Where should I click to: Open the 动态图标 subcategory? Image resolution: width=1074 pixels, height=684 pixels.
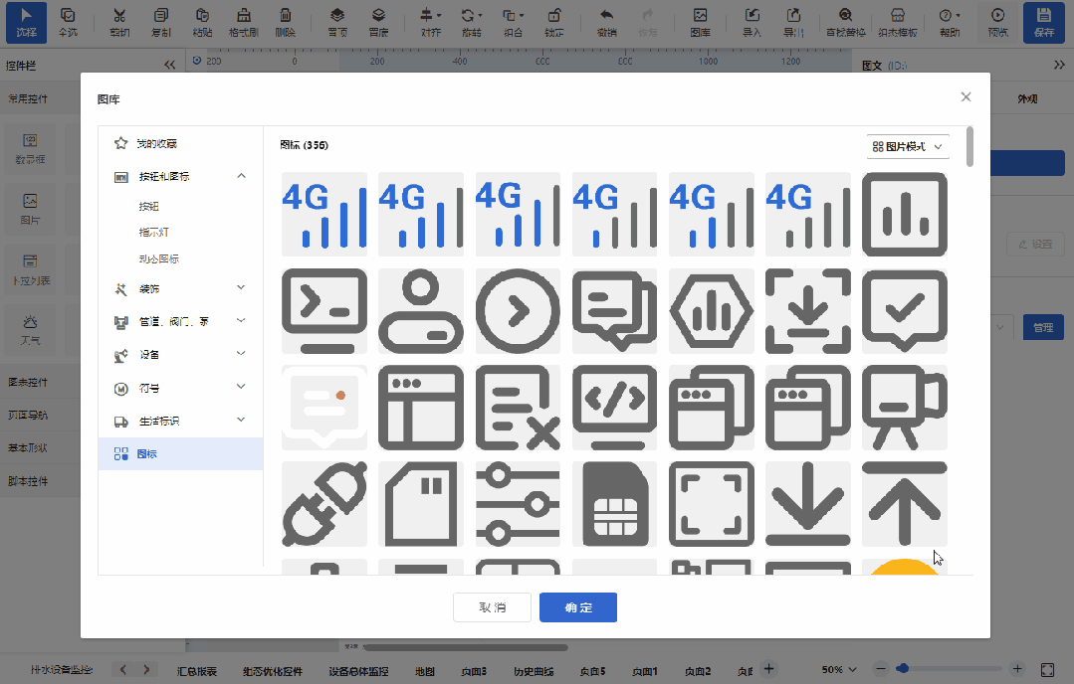click(x=158, y=258)
